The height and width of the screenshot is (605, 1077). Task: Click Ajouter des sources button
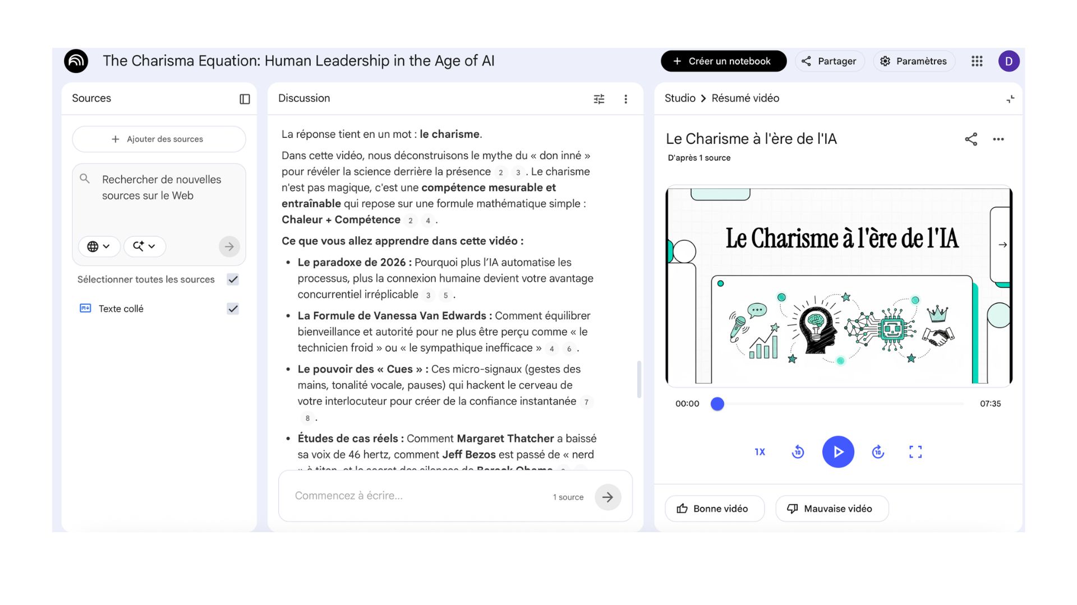159,139
